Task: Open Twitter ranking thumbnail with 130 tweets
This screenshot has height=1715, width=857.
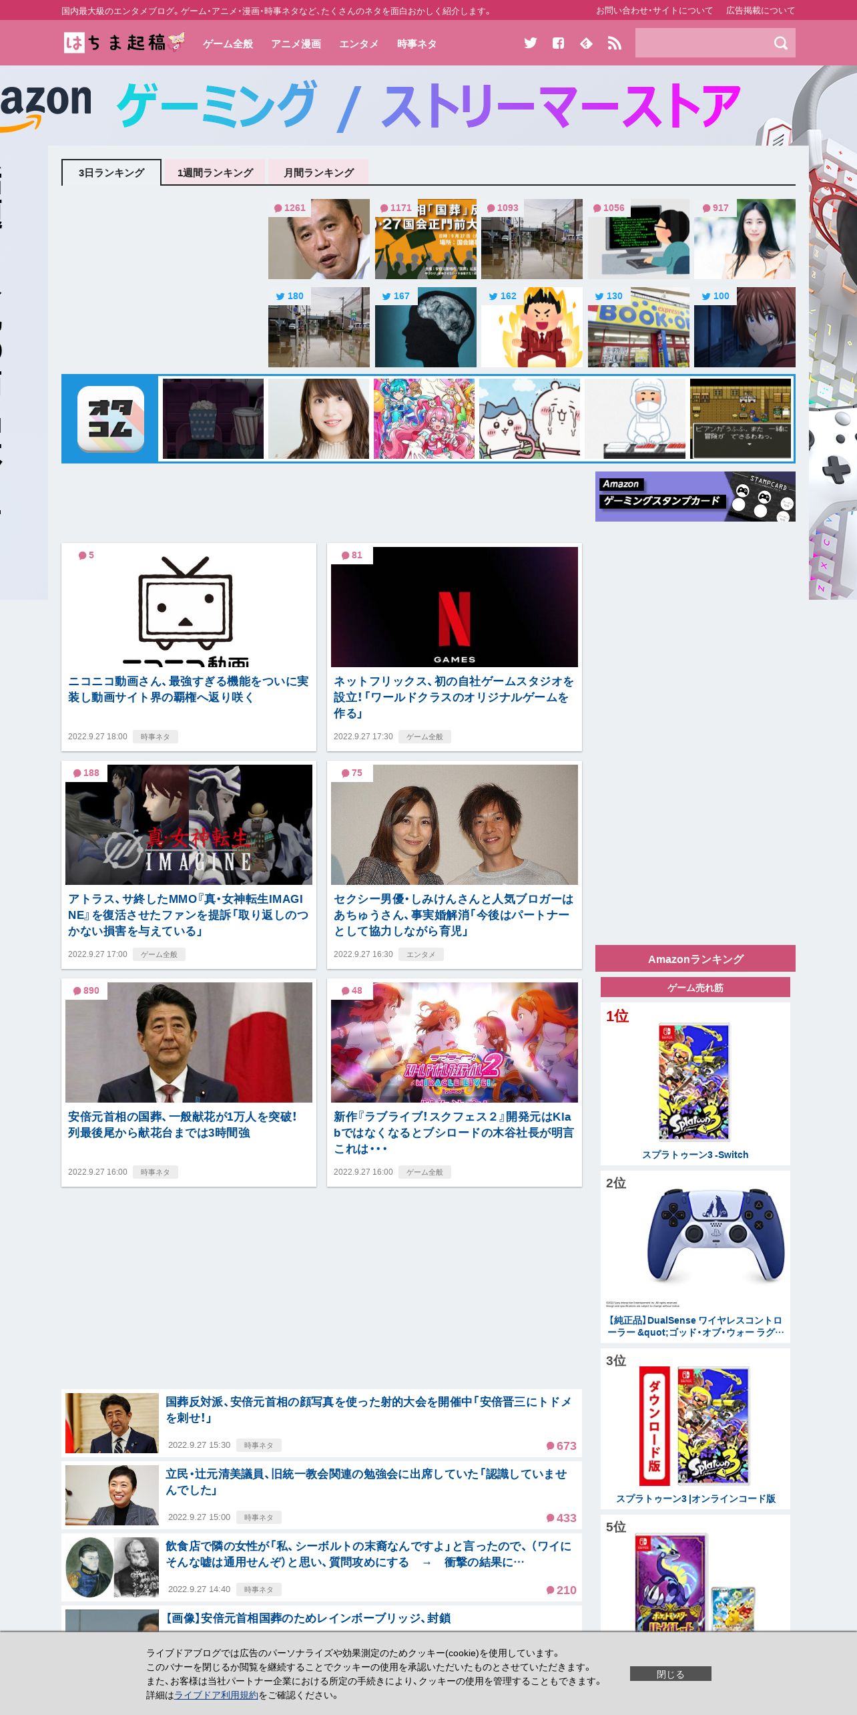Action: pyautogui.click(x=639, y=327)
